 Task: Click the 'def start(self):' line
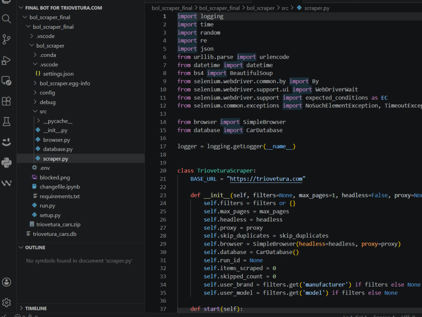tap(216, 309)
